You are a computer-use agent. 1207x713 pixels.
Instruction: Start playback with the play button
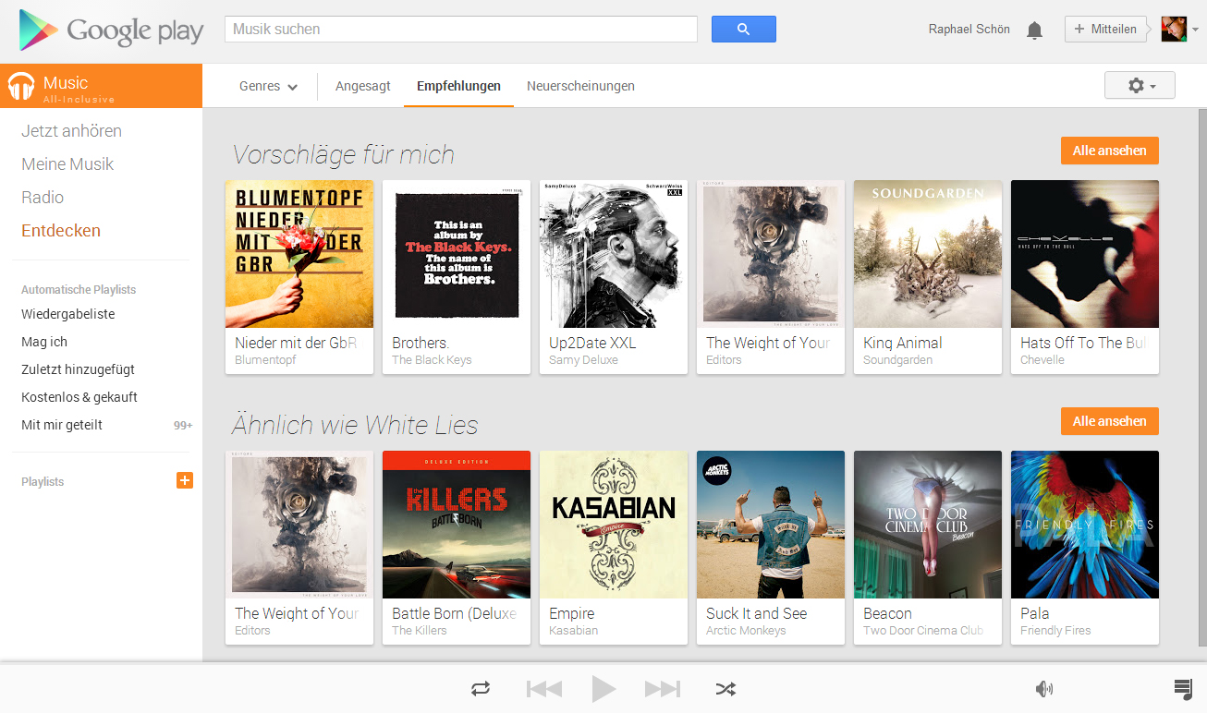[603, 688]
